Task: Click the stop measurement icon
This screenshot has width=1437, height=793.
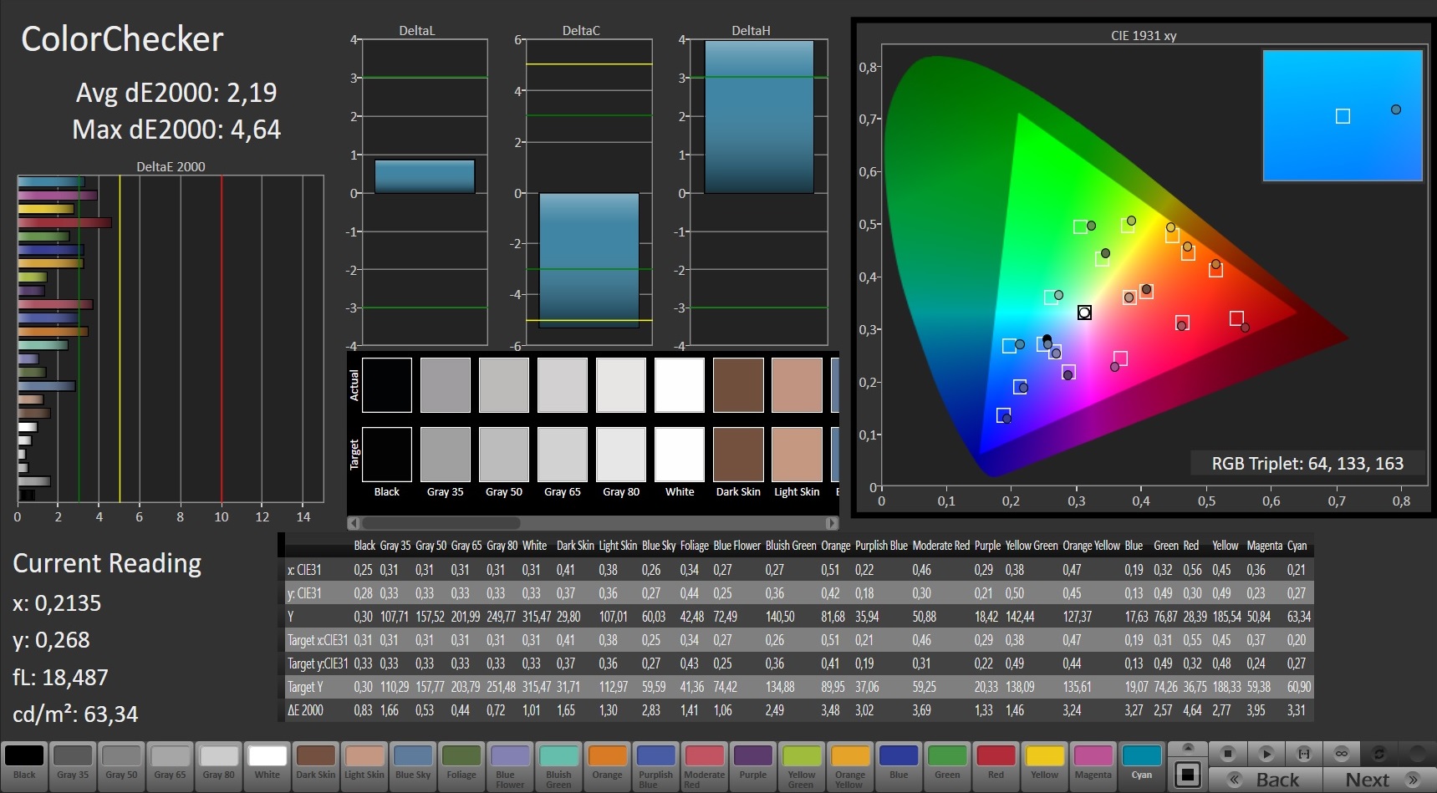Action: coord(1227,754)
